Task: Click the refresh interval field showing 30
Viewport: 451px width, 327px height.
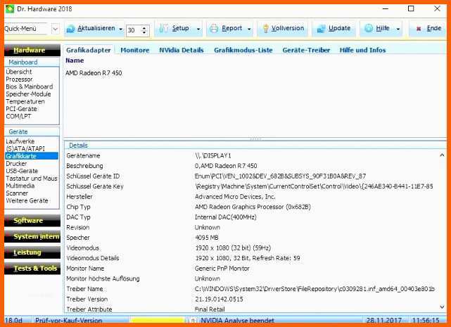Action: click(134, 30)
